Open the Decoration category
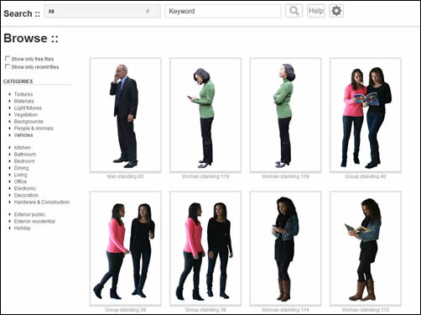The width and height of the screenshot is (421, 315). [x=26, y=195]
